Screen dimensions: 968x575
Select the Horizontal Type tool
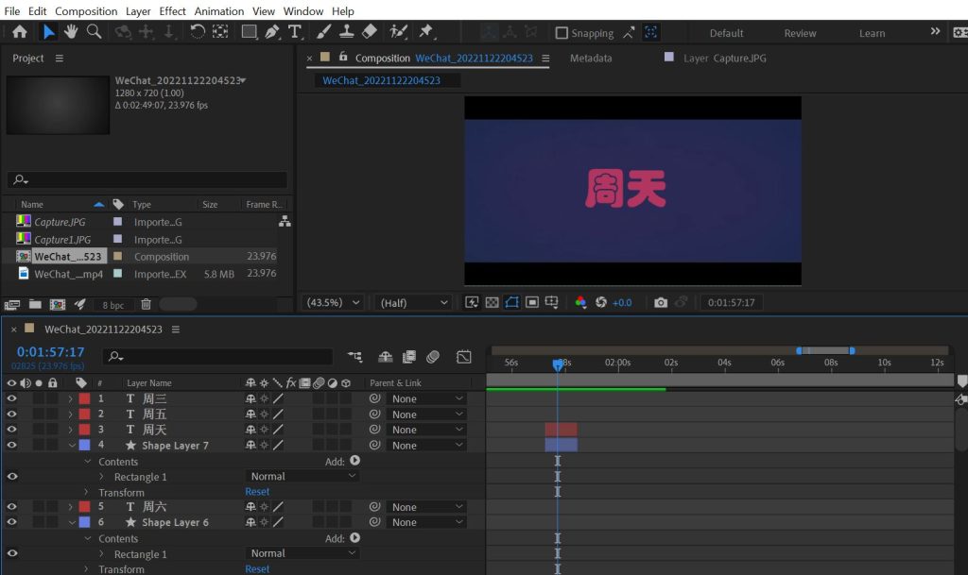pyautogui.click(x=295, y=32)
